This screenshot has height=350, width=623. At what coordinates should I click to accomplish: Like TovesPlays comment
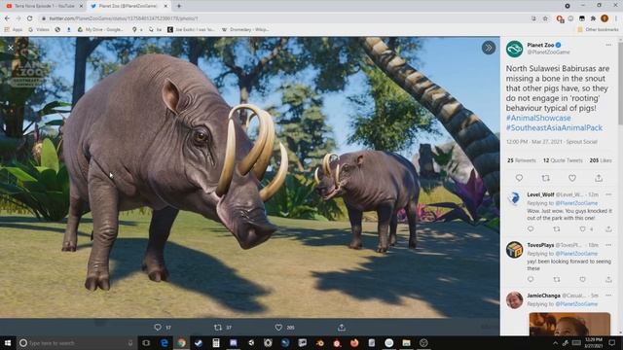pyautogui.click(x=582, y=279)
